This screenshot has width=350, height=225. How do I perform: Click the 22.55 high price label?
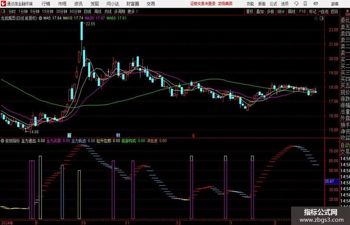point(90,24)
